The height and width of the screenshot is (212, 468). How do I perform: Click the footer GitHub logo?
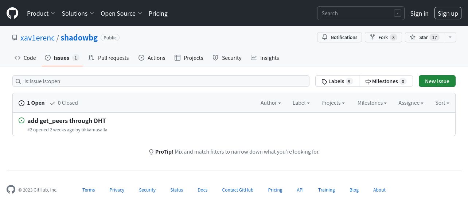(11, 190)
